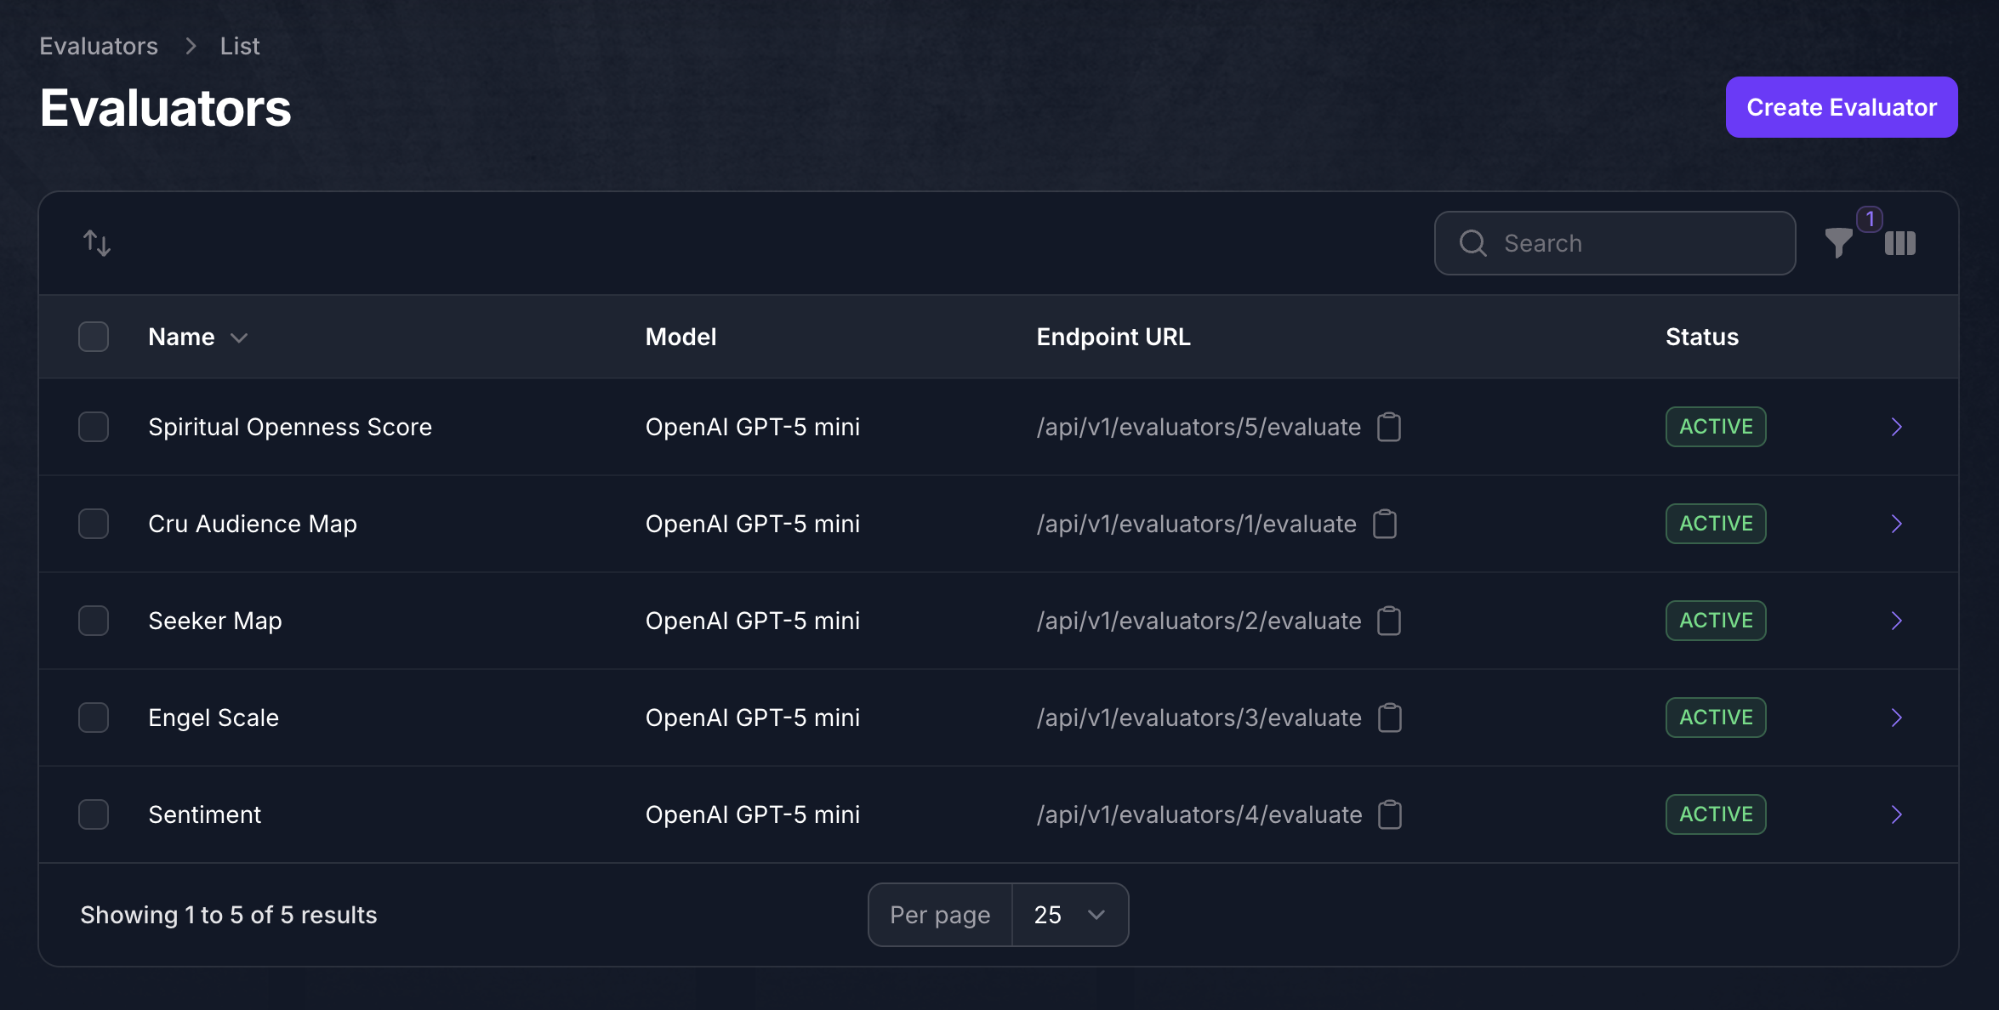Copy the /api/v1/evaluators/1/evaluate URL
1999x1010 pixels.
pos(1385,524)
